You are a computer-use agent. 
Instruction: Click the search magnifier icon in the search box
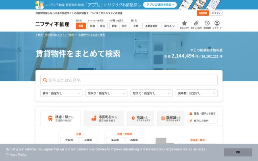click(x=45, y=80)
